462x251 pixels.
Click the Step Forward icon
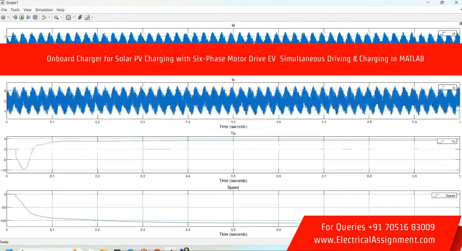[28, 17]
